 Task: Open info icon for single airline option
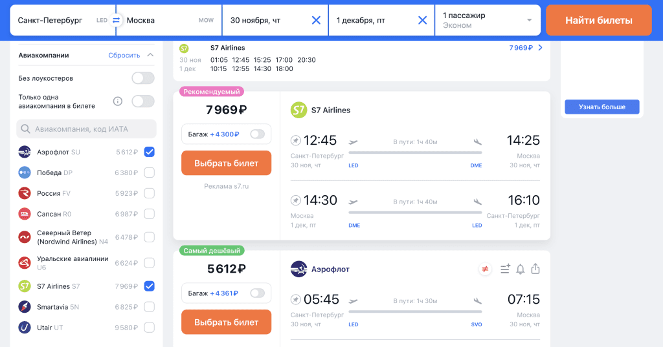click(118, 101)
